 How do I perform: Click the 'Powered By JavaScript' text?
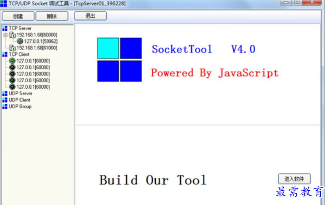[x=215, y=73]
